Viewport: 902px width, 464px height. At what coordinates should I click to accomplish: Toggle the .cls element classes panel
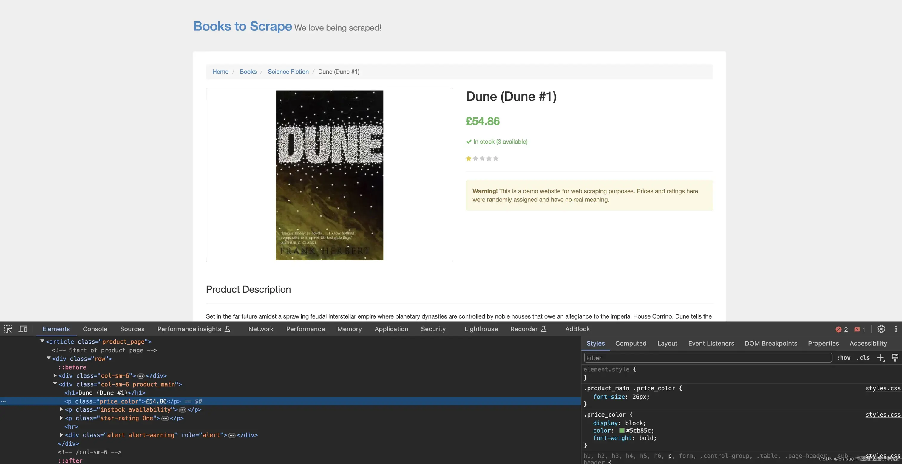click(x=863, y=358)
